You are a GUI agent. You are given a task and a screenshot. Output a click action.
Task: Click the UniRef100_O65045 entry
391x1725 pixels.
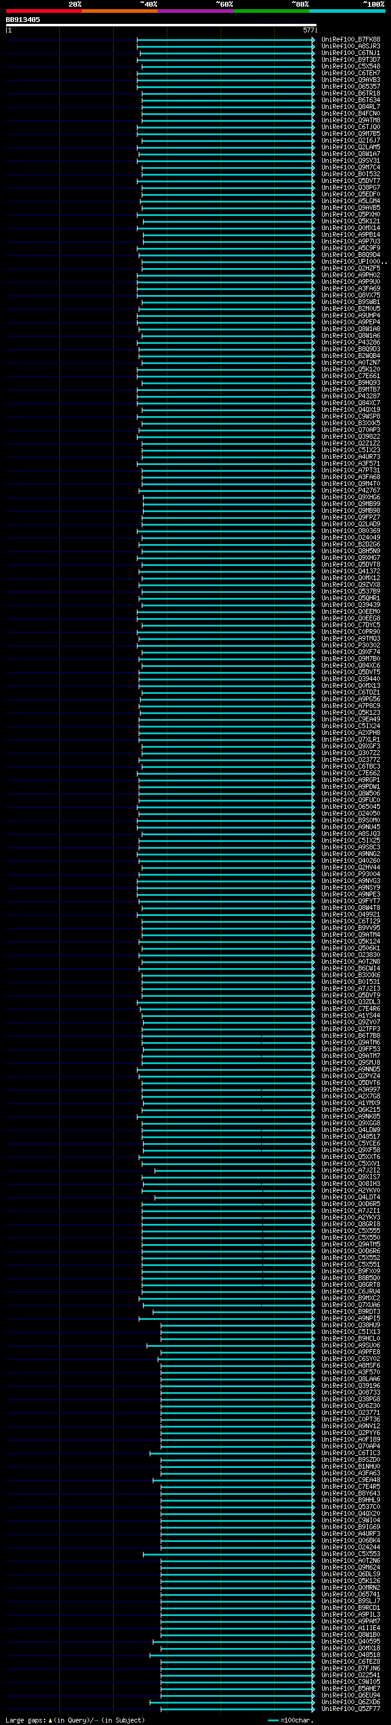(x=350, y=807)
